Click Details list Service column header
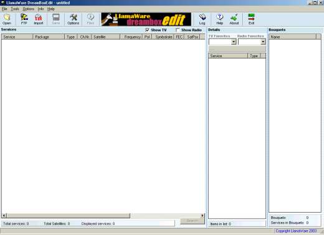The height and width of the screenshot is (235, 324). pyautogui.click(x=228, y=56)
